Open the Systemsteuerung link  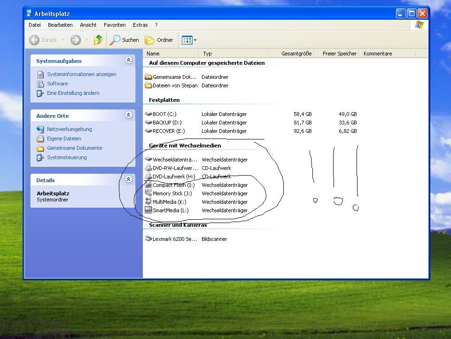tap(67, 157)
